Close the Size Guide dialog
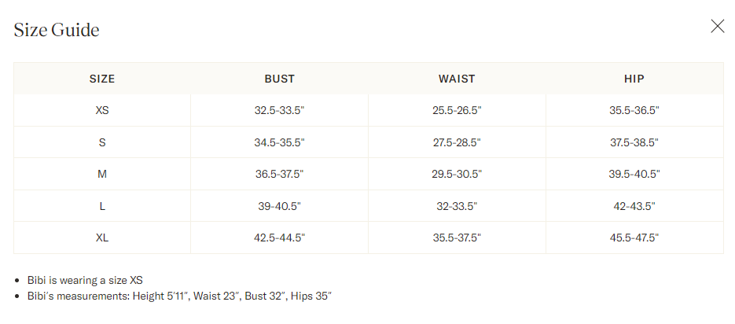 [x=717, y=26]
